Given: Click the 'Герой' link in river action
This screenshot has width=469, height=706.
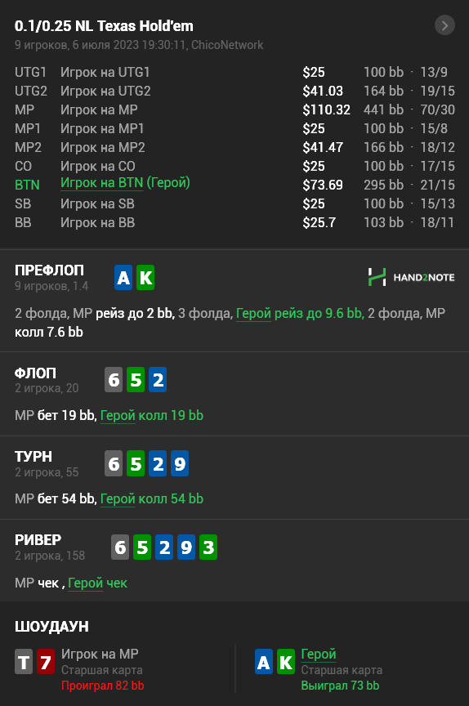Looking at the screenshot, I should [85, 583].
